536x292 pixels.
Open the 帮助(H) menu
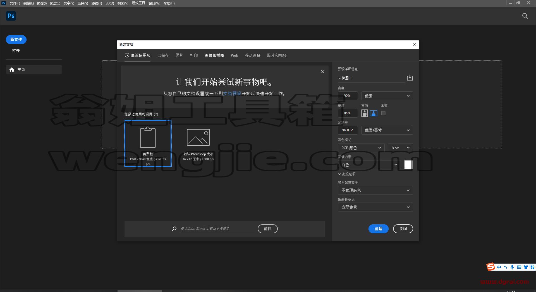click(169, 3)
